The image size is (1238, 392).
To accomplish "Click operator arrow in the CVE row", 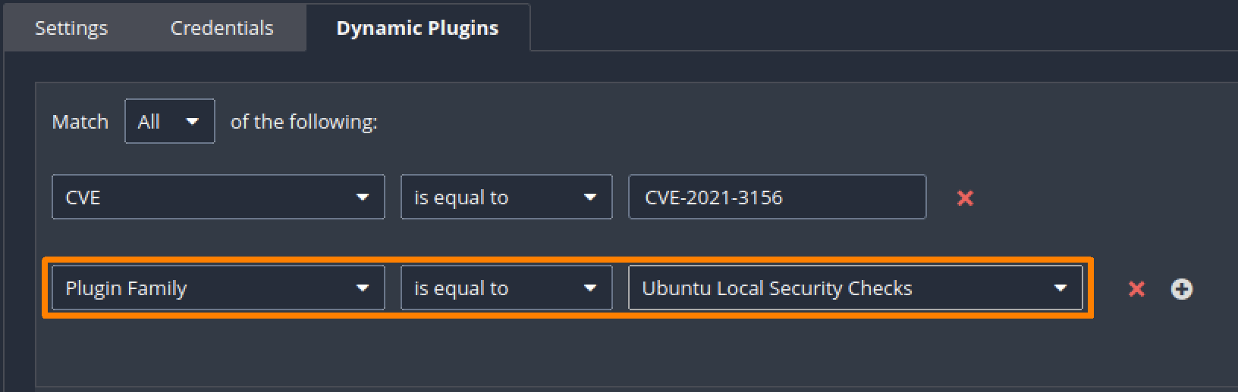I will [590, 198].
